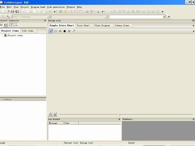
Task: Open the File menu
Action: (x=2, y=7)
